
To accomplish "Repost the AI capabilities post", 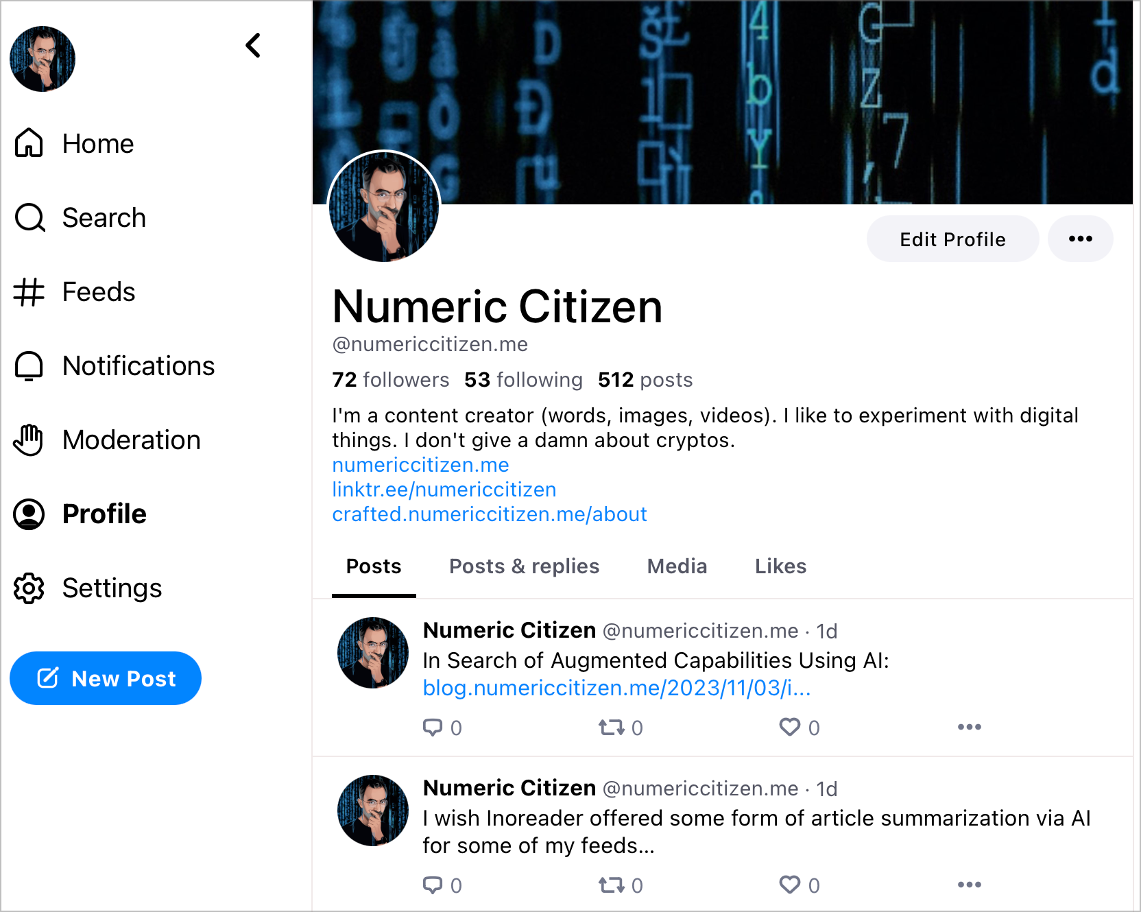I will click(614, 728).
